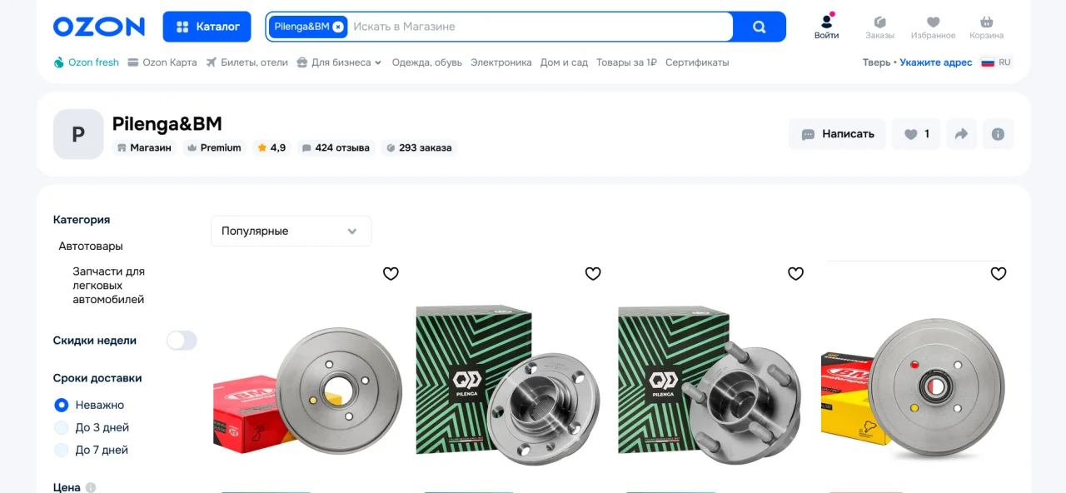
Task: Click the Написать message button
Action: [x=837, y=134]
